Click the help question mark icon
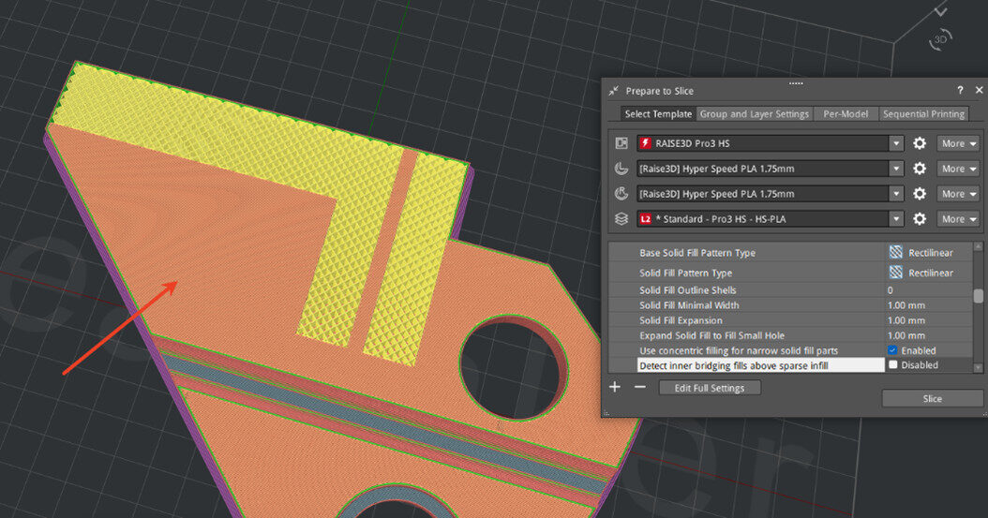The width and height of the screenshot is (988, 518). point(960,91)
